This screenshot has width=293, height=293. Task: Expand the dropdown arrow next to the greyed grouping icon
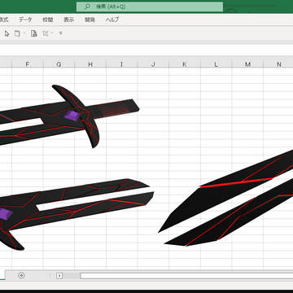(x=52, y=33)
